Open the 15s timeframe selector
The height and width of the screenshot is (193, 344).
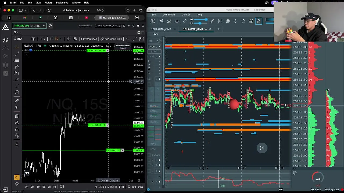pyautogui.click(x=42, y=39)
